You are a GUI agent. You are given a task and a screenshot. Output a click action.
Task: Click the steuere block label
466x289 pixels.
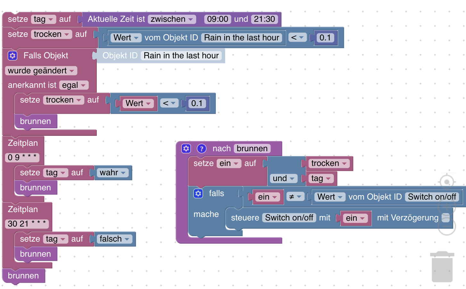pyautogui.click(x=245, y=218)
